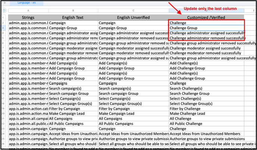Select the column B header
257x150 pixels.
(73, 10)
